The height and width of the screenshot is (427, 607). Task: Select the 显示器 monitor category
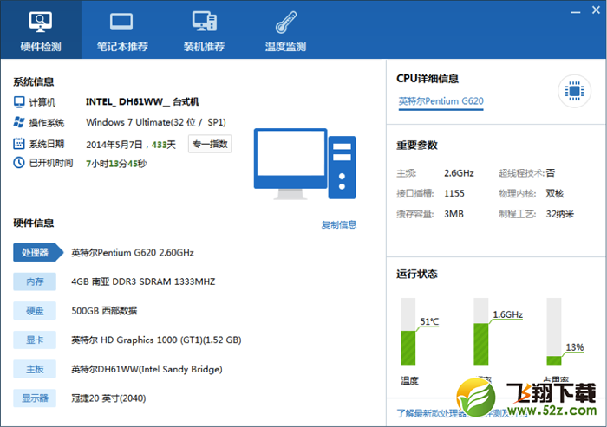[x=35, y=398]
